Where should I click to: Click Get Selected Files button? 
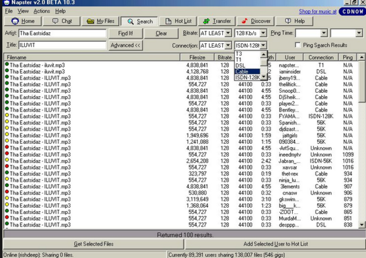(94, 244)
